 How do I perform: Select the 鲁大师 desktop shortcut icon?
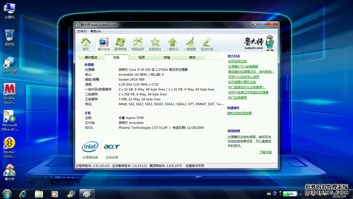(x=9, y=172)
